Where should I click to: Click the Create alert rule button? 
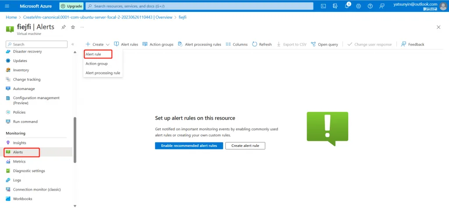245,146
